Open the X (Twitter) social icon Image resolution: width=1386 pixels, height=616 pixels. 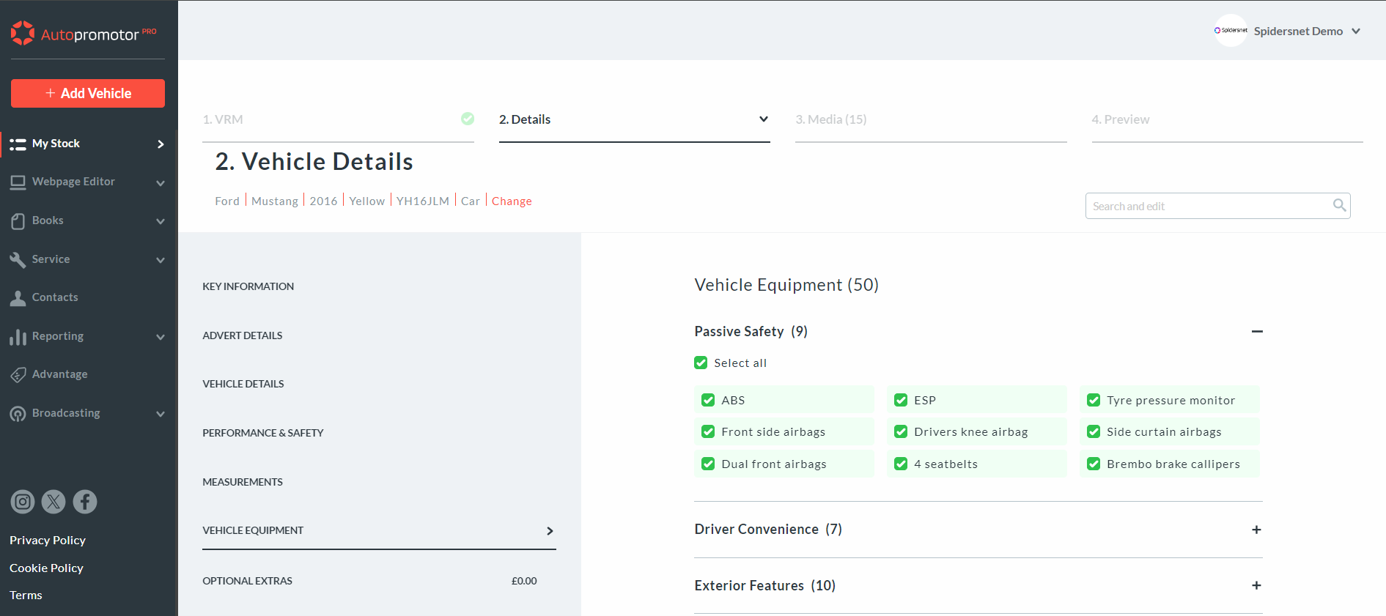(54, 502)
